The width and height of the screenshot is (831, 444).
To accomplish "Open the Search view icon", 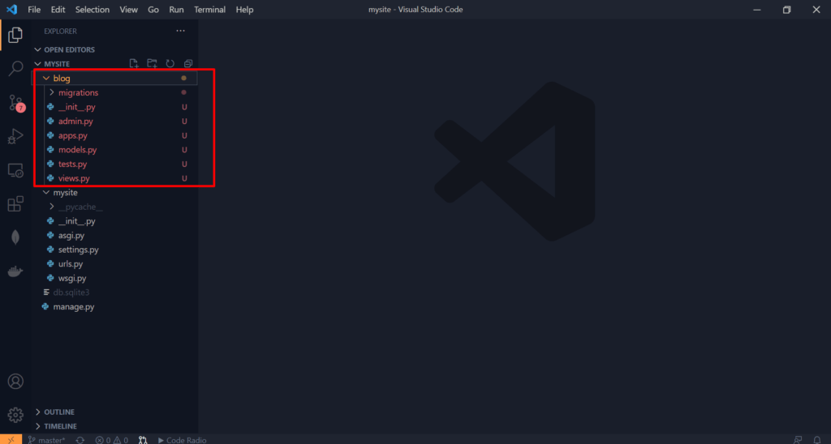I will point(15,68).
